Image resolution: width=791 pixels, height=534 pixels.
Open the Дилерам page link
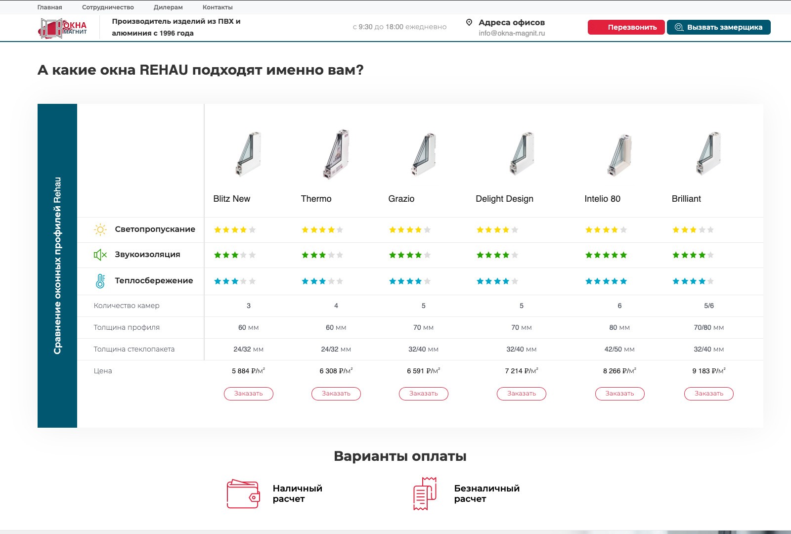168,7
